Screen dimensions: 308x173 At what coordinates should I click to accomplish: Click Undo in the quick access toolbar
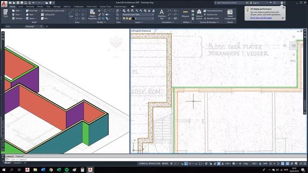33,3
